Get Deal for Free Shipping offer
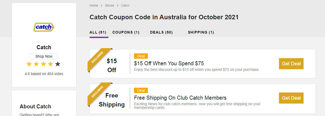This screenshot has width=325, height=116. click(291, 98)
